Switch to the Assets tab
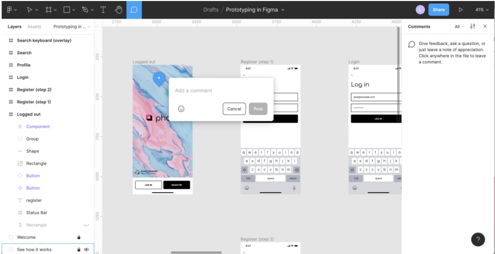The image size is (495, 254). [x=34, y=27]
